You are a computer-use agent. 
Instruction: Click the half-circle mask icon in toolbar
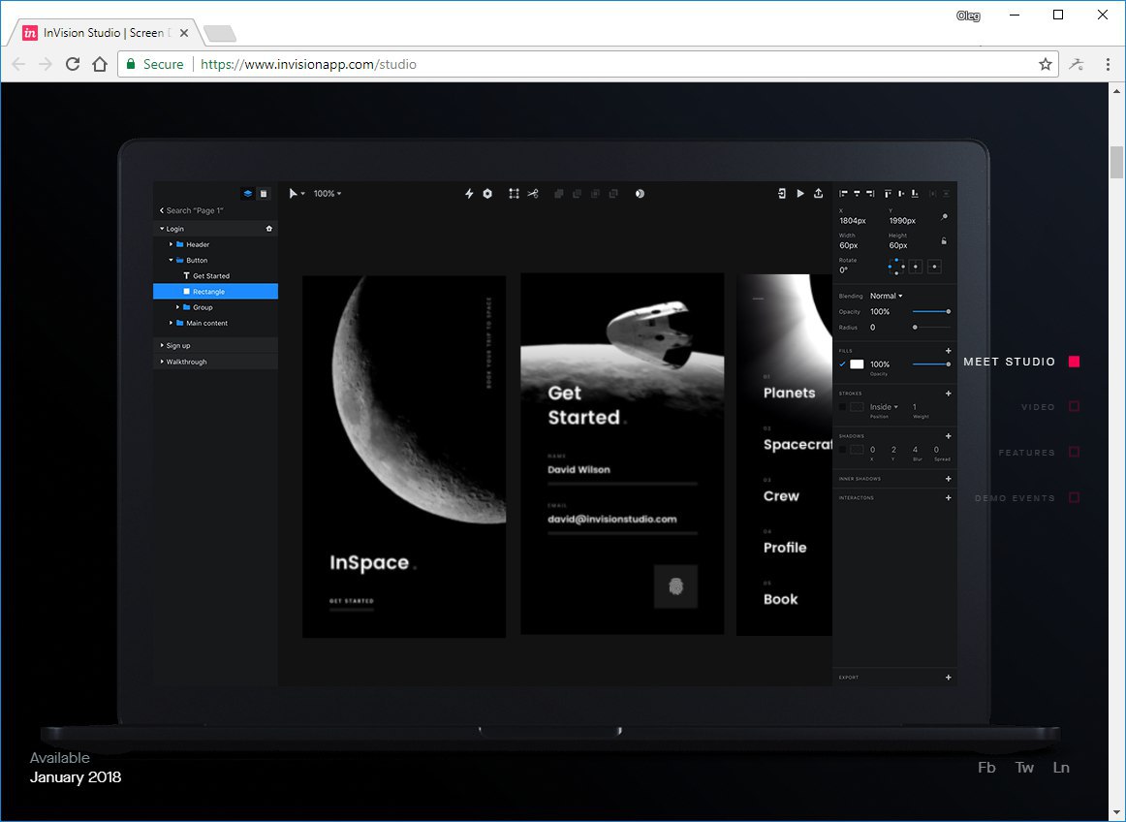pyautogui.click(x=640, y=193)
